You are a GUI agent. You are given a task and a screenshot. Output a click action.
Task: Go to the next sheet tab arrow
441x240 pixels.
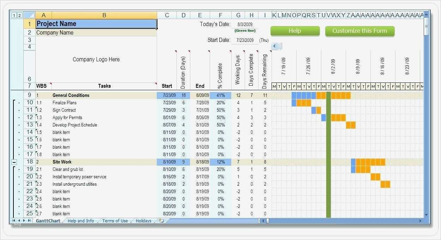click(x=24, y=221)
